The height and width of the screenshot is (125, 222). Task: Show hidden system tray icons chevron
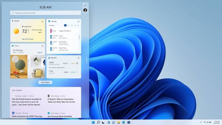tap(201, 122)
